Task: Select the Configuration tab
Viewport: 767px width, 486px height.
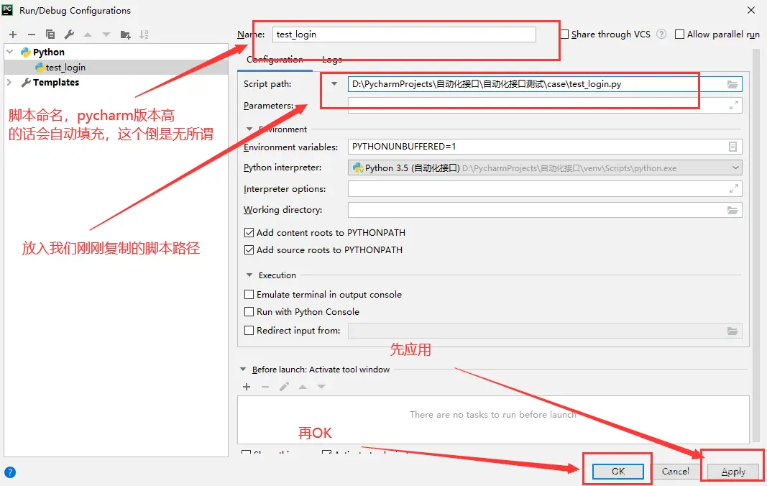Action: pyautogui.click(x=275, y=59)
